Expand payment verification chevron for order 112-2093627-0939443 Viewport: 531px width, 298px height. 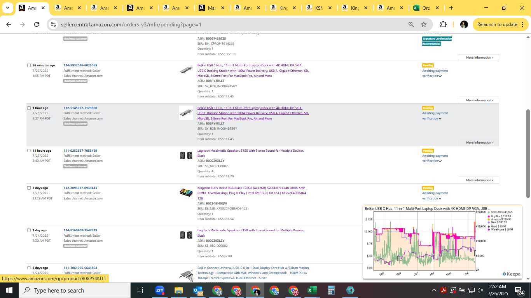(x=440, y=199)
